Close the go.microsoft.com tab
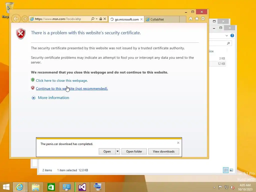 pos(141,19)
